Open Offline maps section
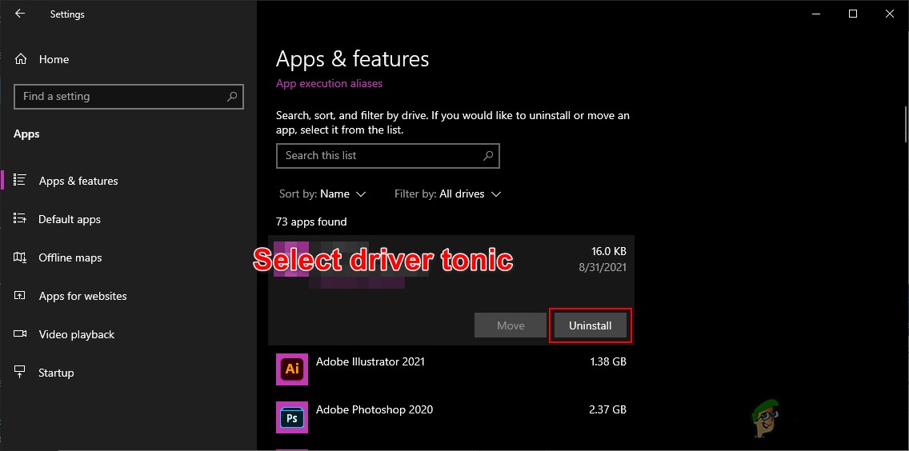This screenshot has width=909, height=451. pos(70,257)
